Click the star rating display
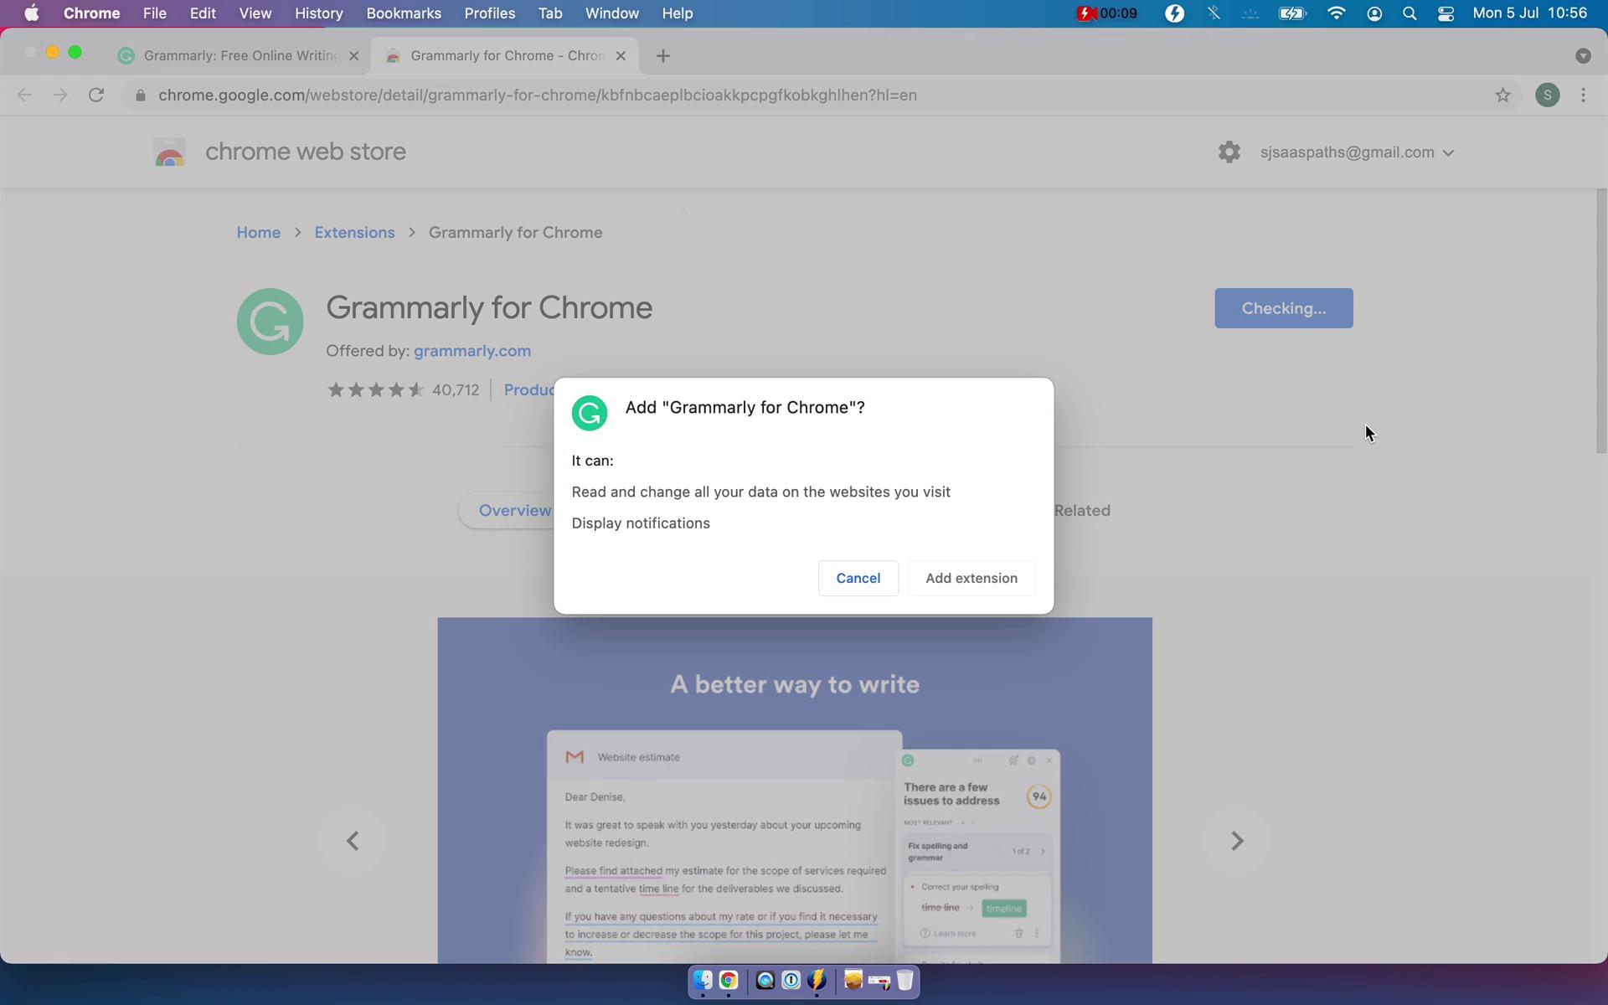 (x=375, y=389)
